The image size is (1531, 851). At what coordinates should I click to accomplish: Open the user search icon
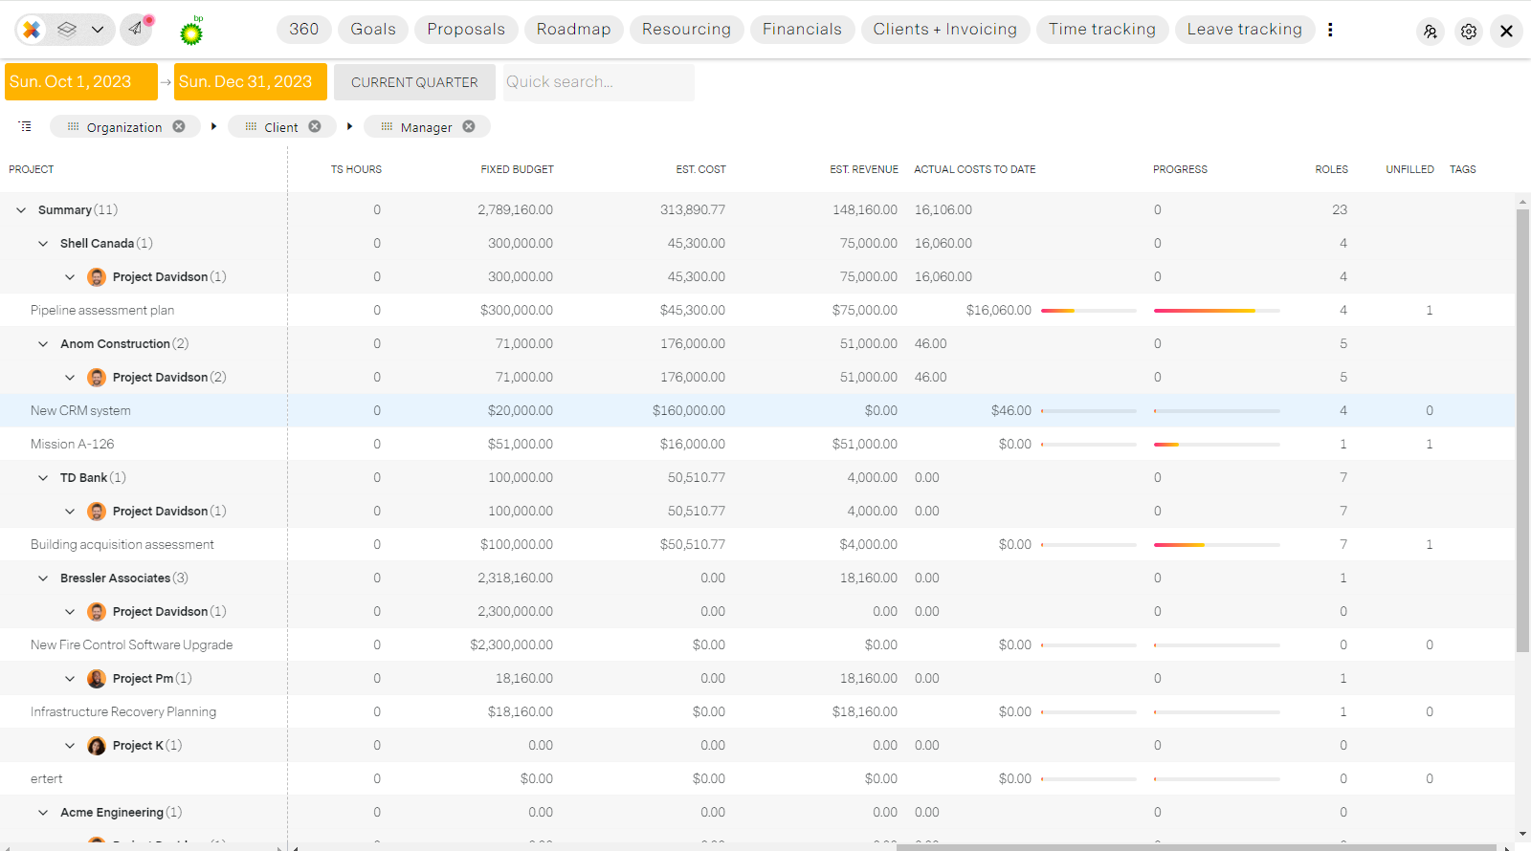click(1431, 32)
